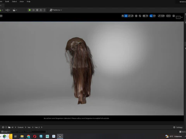Viewport: 186px width, 139px height.
Task: Click the weather widget in system tray
Action: point(174,136)
